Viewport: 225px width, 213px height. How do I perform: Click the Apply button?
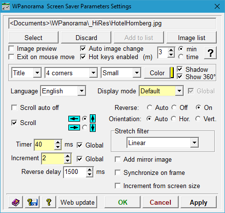(x=199, y=202)
